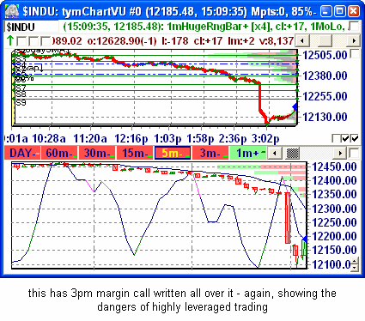Switch to the DAY timeframe tab

tap(22, 153)
